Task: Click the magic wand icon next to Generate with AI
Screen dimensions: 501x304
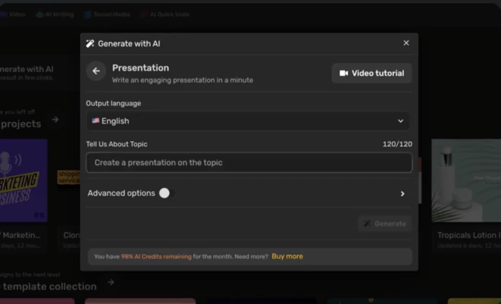Action: [90, 43]
